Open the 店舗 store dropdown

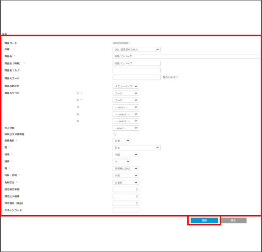click(x=137, y=49)
